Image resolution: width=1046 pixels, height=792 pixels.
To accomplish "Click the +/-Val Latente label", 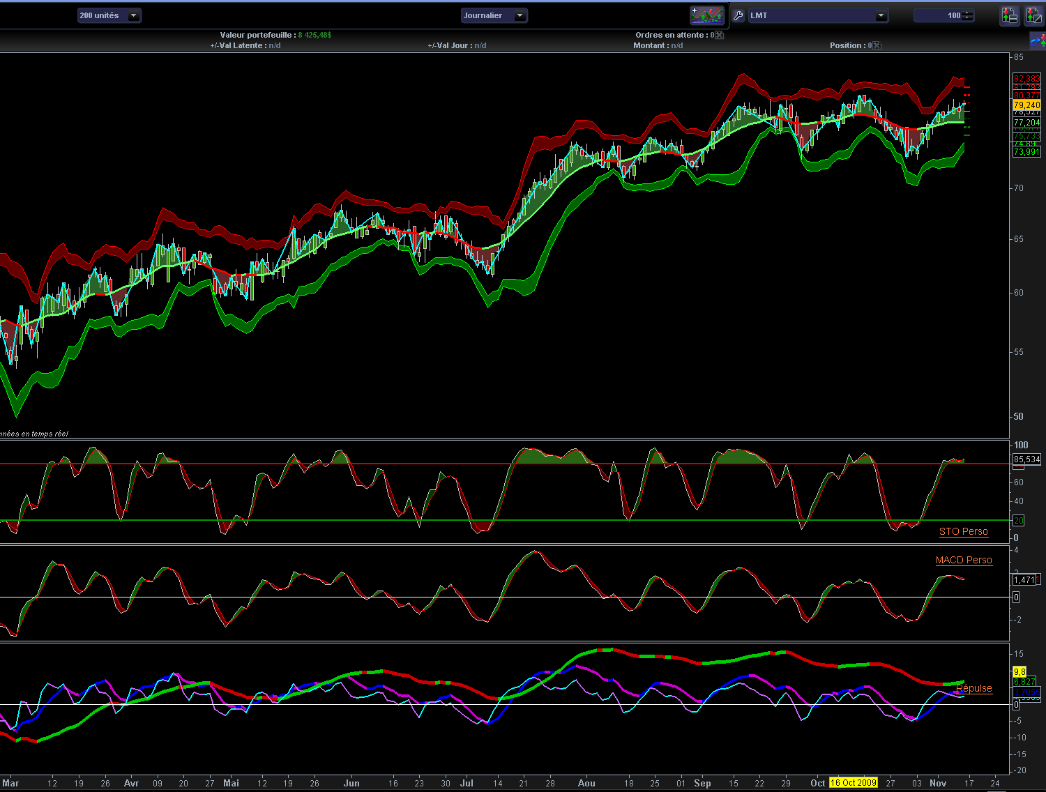I will (x=238, y=45).
